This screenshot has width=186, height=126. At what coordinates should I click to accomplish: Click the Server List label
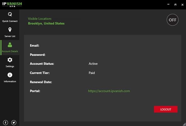coord(10,36)
